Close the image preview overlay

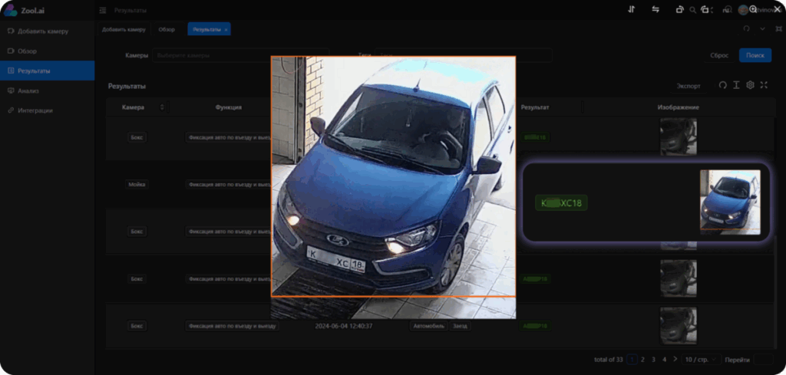click(x=776, y=9)
